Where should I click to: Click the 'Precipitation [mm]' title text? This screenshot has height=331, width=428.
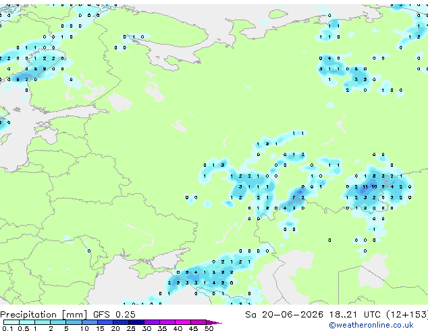click(44, 315)
